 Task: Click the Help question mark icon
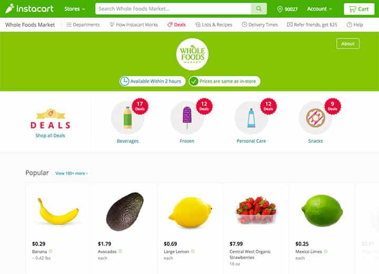coord(349,25)
